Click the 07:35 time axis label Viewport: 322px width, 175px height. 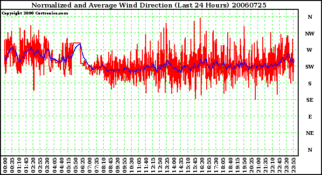click(x=97, y=165)
